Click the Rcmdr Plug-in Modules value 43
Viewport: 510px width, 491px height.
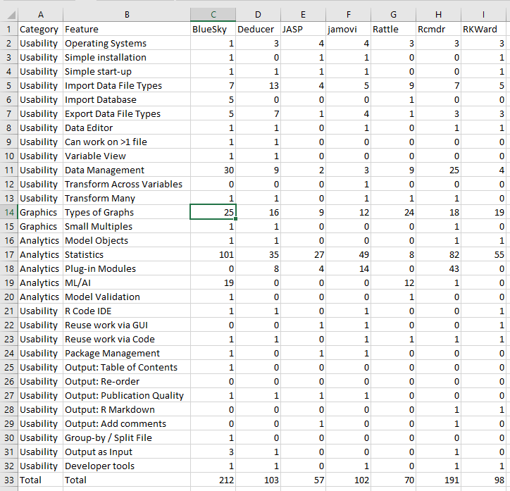click(x=439, y=268)
